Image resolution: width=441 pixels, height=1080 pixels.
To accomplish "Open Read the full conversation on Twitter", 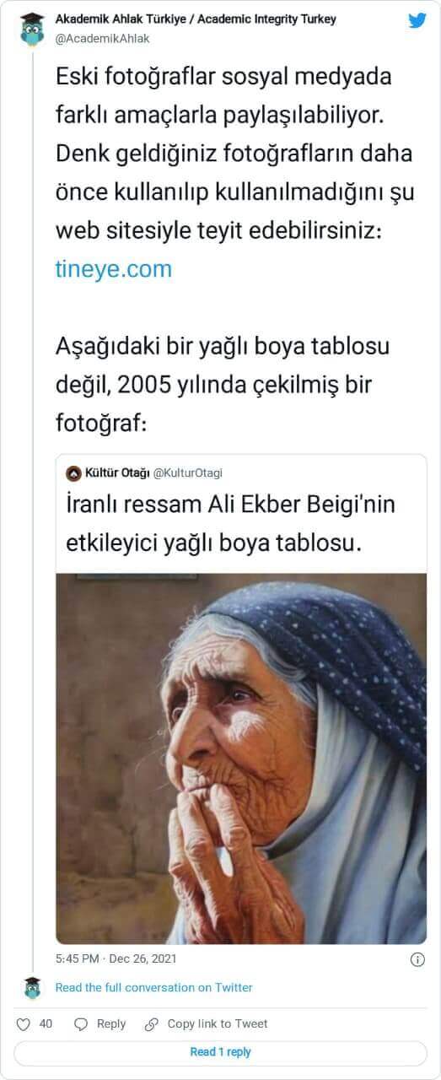I will pos(154,987).
